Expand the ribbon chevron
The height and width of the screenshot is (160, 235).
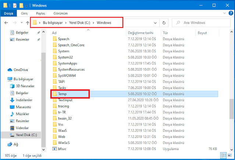point(224,13)
